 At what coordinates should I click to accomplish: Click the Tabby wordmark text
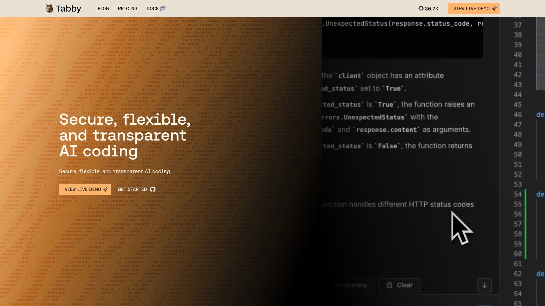68,8
